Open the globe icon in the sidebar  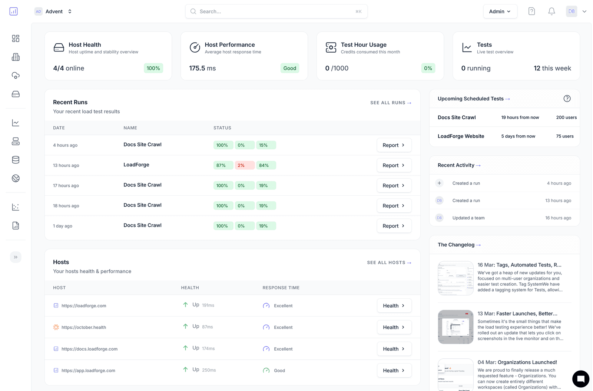click(x=16, y=178)
